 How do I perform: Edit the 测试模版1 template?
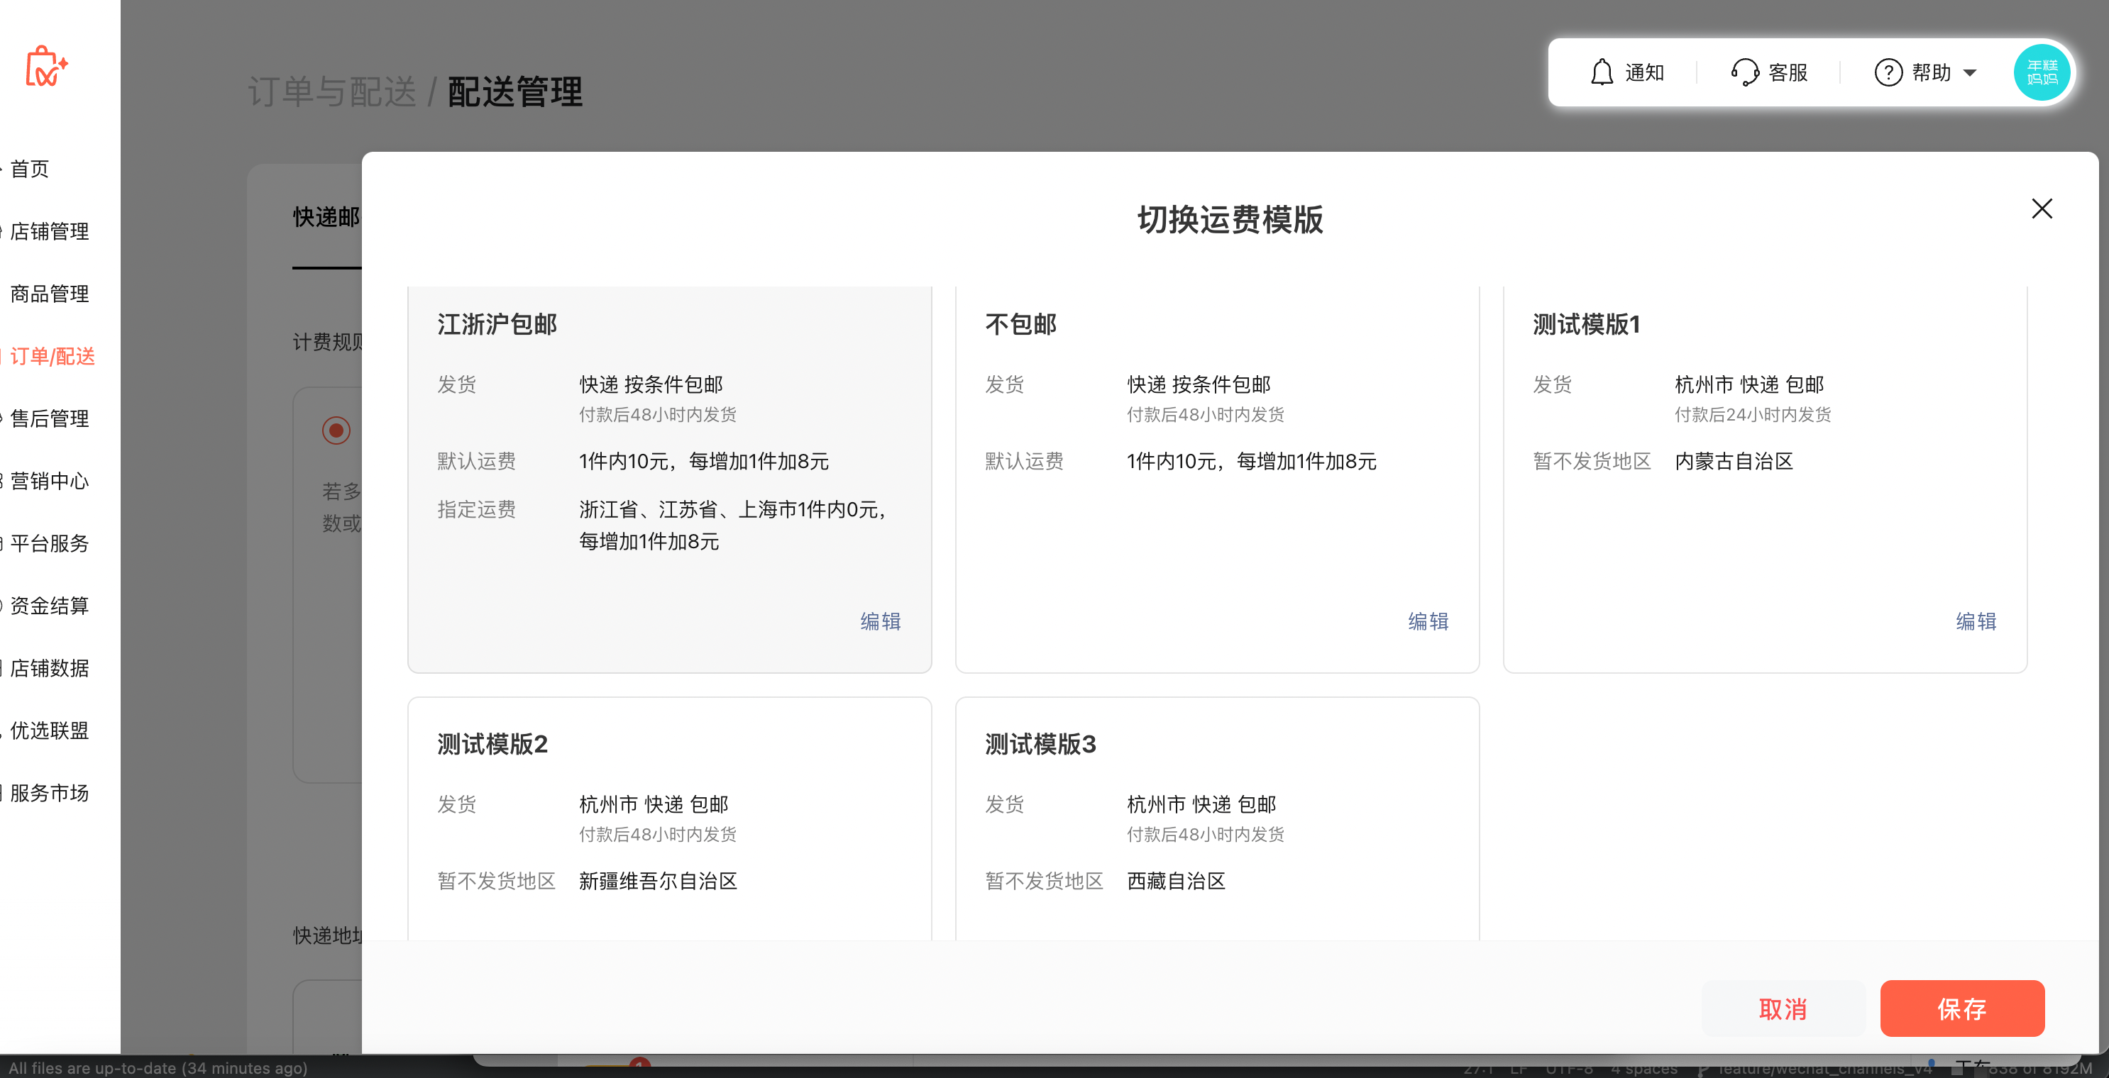pyautogui.click(x=1976, y=621)
